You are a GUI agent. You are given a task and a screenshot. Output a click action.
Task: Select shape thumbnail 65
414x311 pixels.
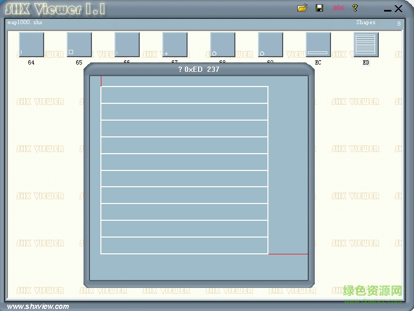point(79,44)
